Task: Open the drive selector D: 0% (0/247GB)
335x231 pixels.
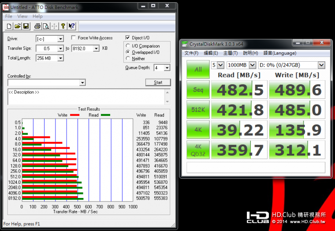Action: [321, 65]
